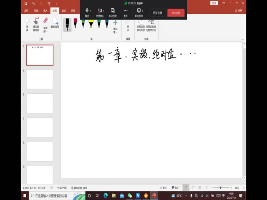Screen dimensions: 267x200
Task: Switch to Normal view icon in status bar
Action: tap(186, 188)
